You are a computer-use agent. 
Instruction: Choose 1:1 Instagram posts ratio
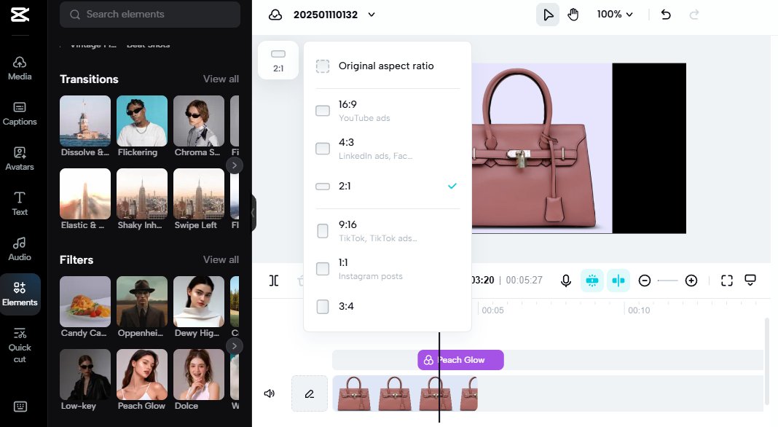tap(388, 269)
